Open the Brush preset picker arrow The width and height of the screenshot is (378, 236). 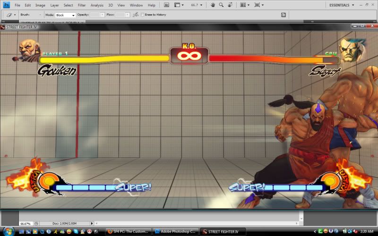[40, 15]
